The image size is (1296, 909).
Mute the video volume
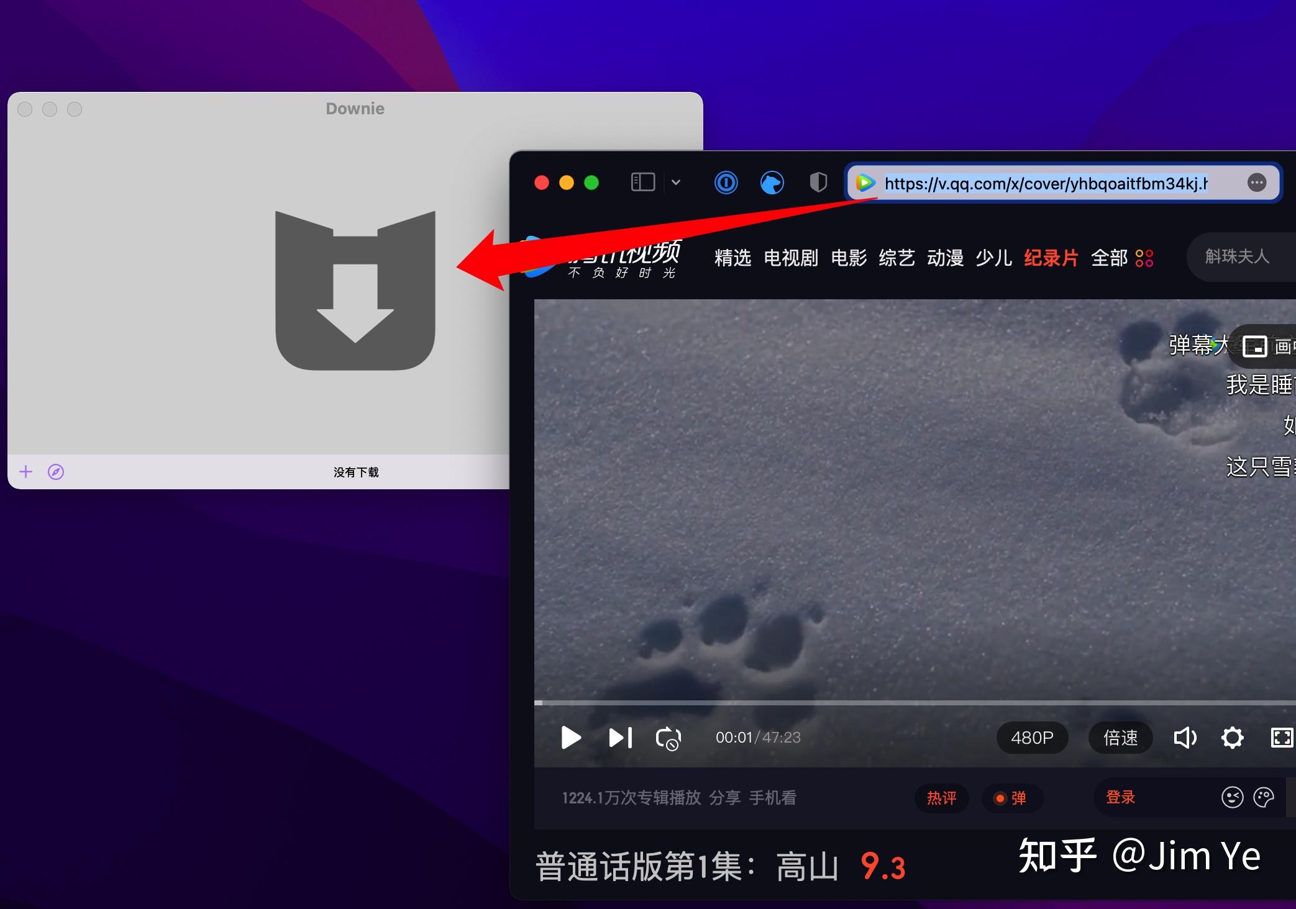click(1185, 738)
